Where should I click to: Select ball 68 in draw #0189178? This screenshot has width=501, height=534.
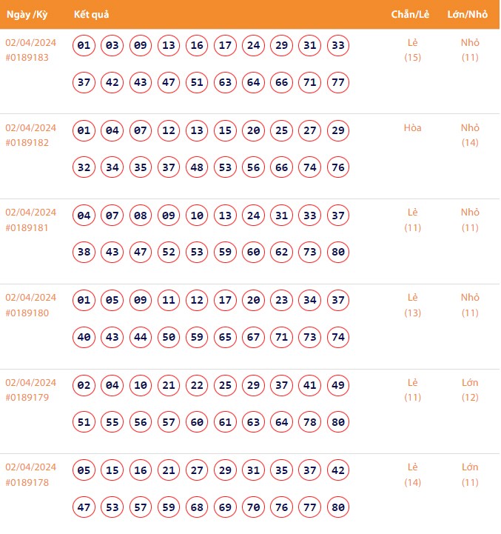coord(197,507)
